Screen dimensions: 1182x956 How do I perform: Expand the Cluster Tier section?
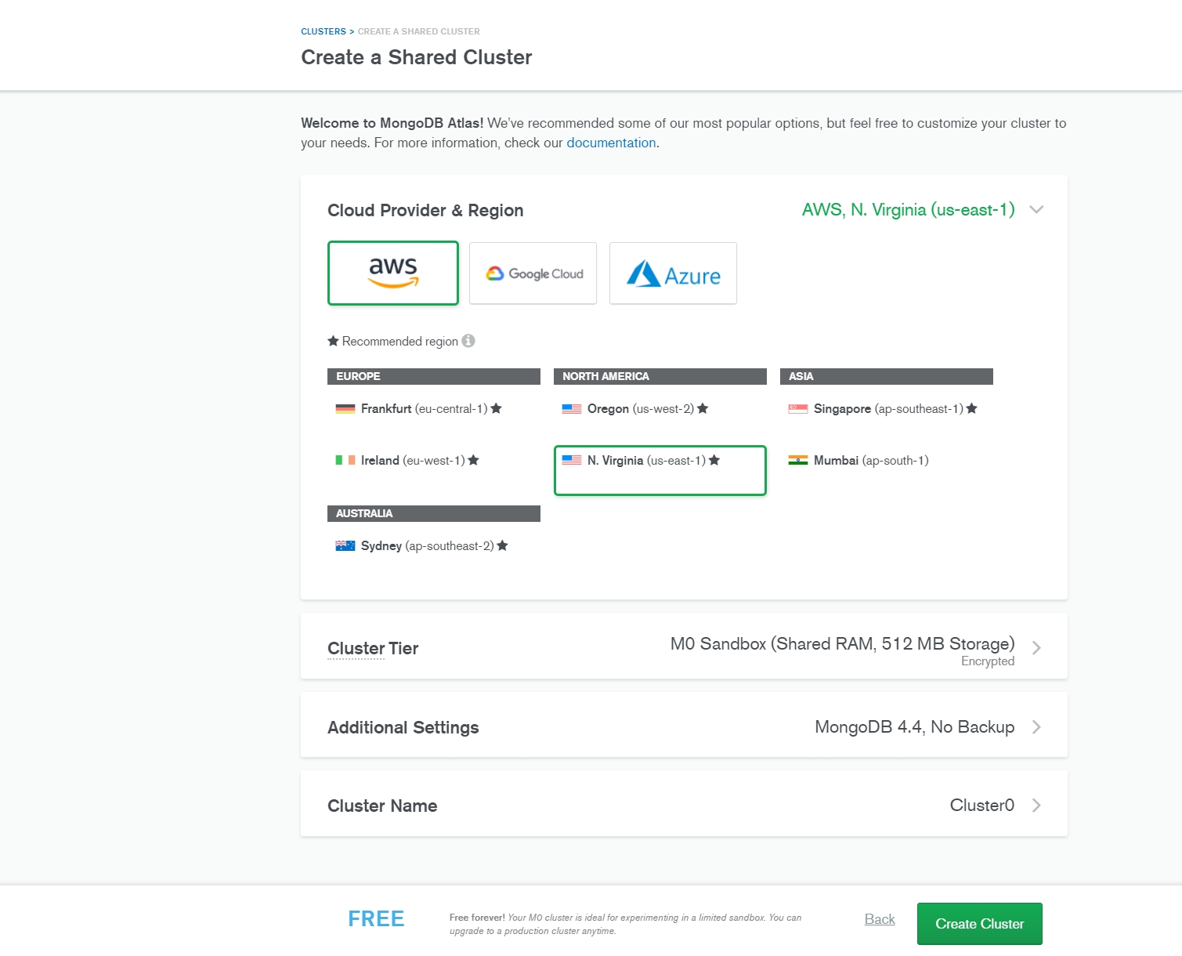pos(1036,648)
